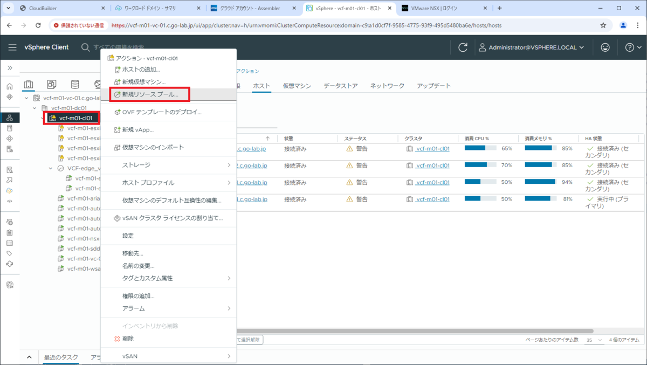
Task: Open Developer Center sidebar icon
Action: point(10,201)
